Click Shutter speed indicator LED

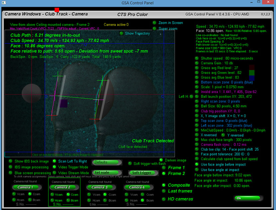[197, 58]
